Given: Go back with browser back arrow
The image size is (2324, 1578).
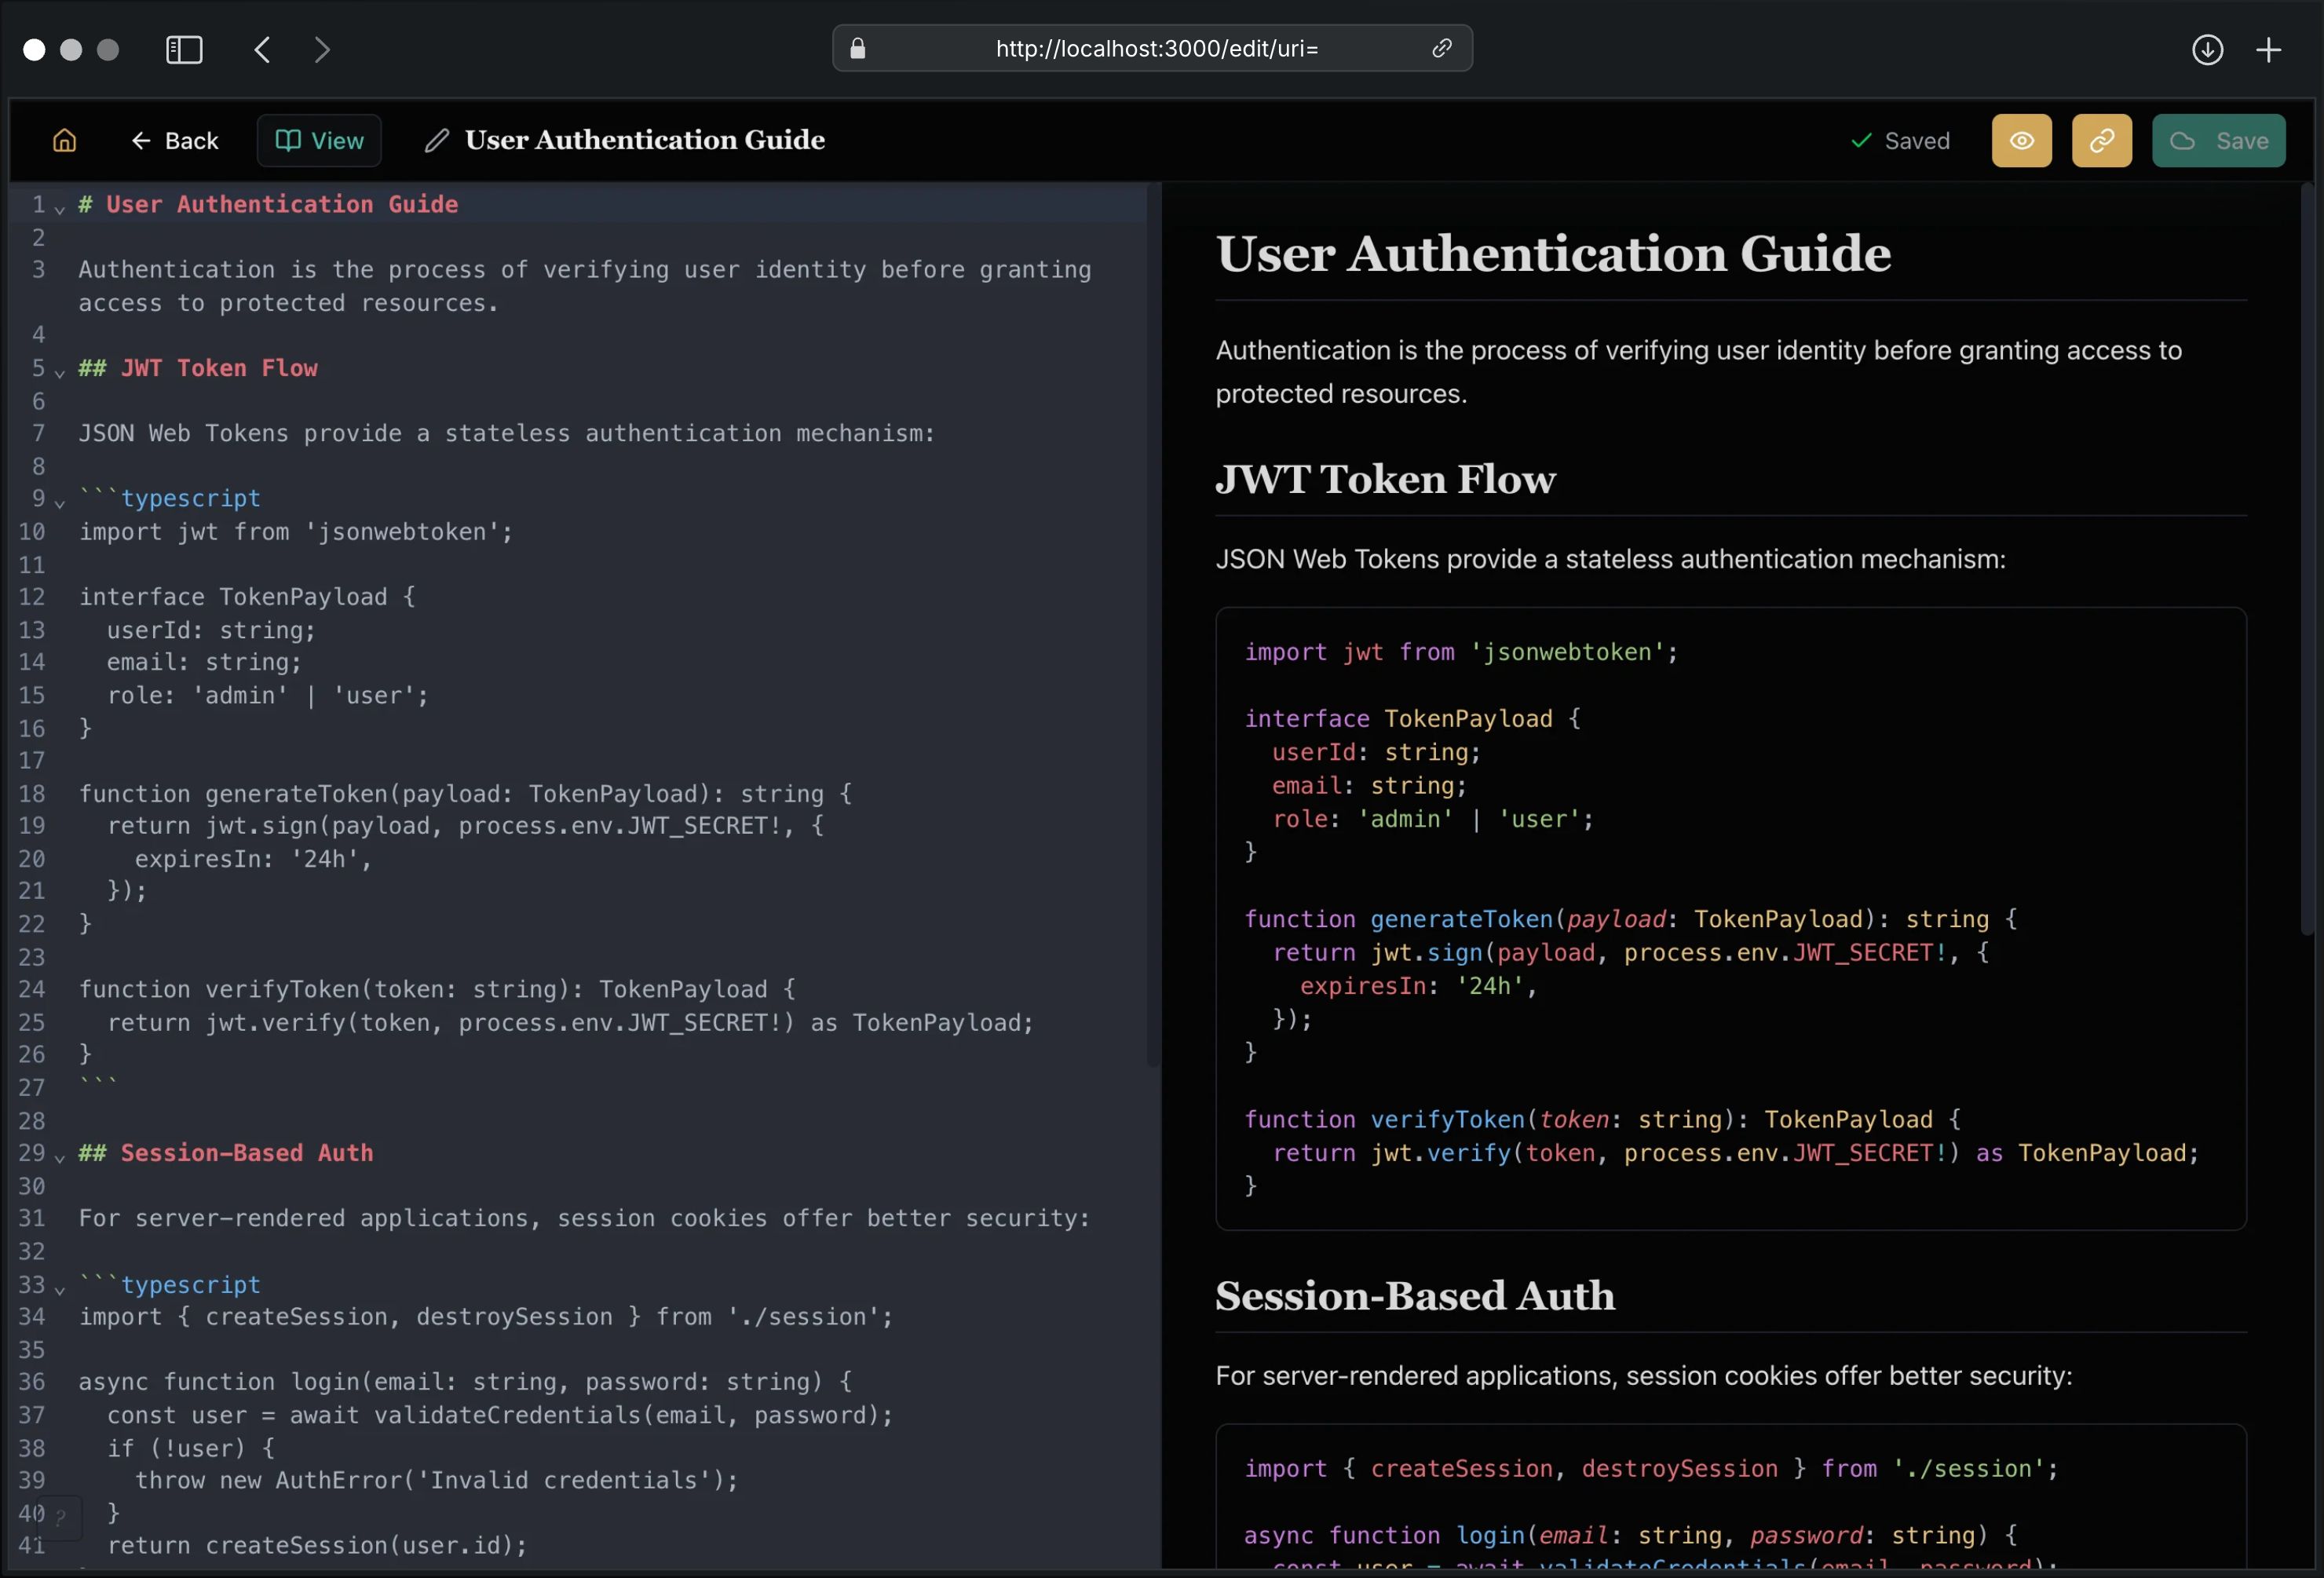Looking at the screenshot, I should [x=262, y=49].
